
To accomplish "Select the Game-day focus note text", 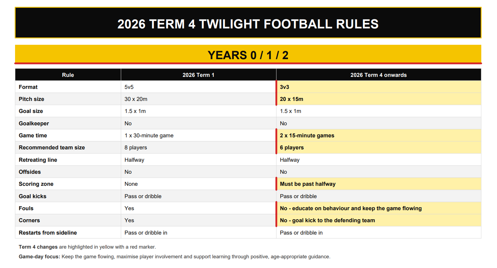I will (x=175, y=257).
